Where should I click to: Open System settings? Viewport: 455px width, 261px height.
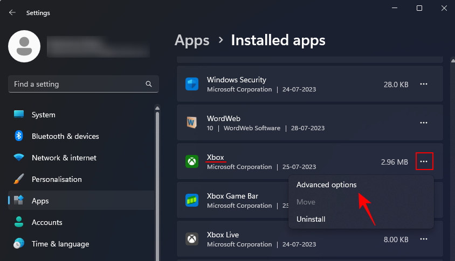(81, 115)
